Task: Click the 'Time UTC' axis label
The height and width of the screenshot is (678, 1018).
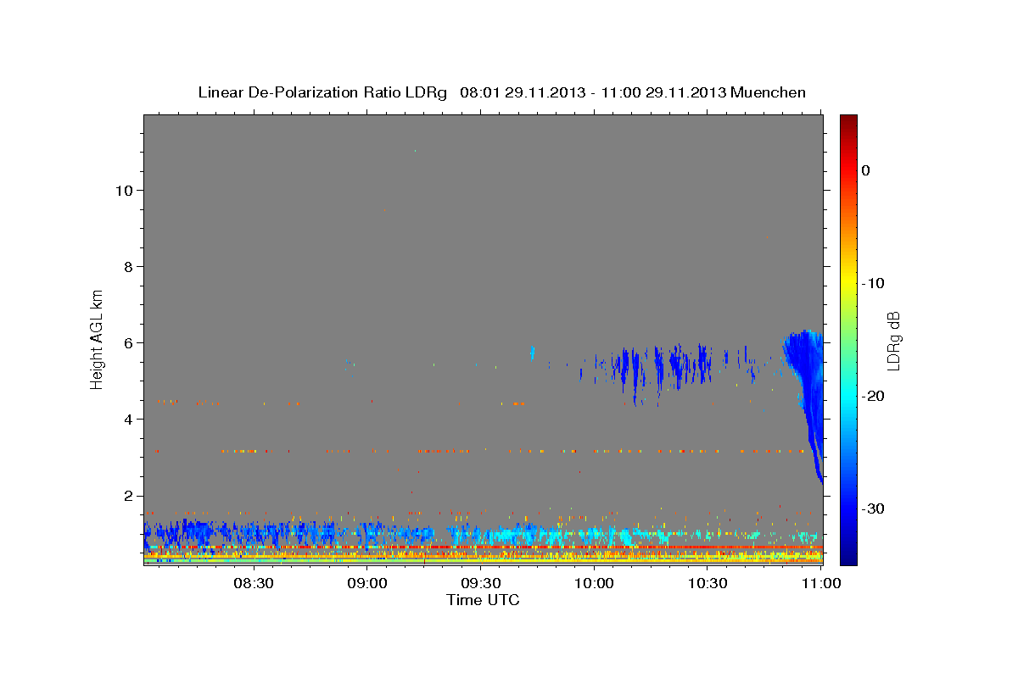Action: (483, 600)
